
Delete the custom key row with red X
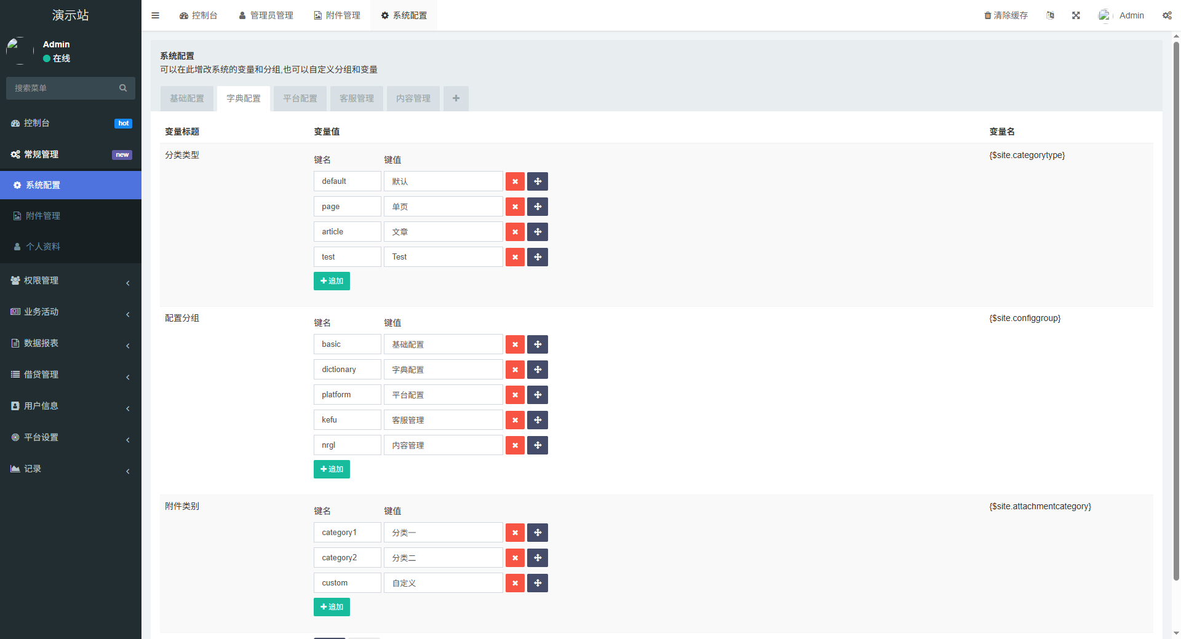[x=515, y=583]
